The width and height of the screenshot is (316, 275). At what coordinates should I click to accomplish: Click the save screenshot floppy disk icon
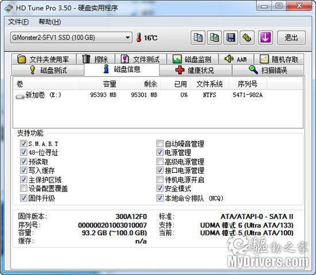[231, 38]
